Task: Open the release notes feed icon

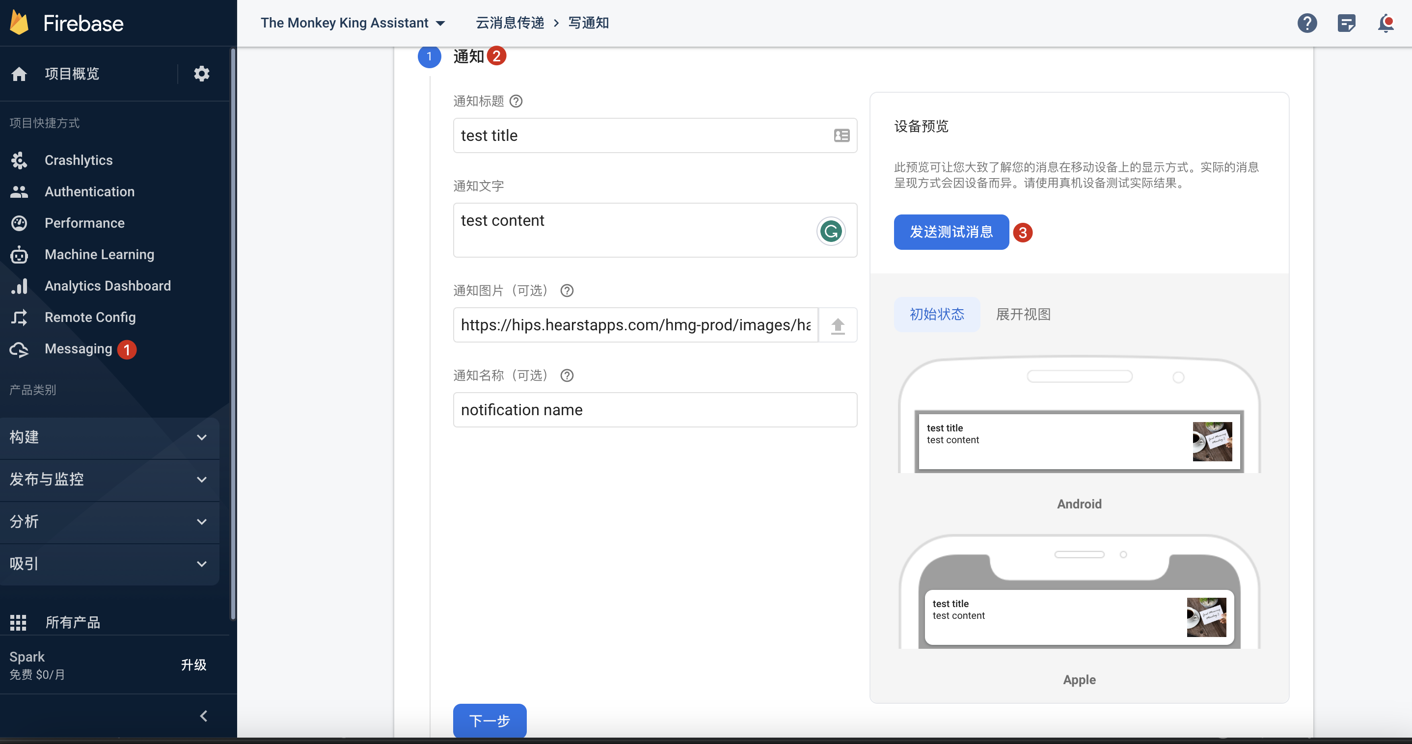Action: (1346, 23)
